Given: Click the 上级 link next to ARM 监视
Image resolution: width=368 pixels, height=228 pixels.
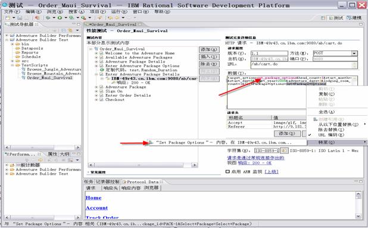Looking at the screenshot, I should coord(272,172).
